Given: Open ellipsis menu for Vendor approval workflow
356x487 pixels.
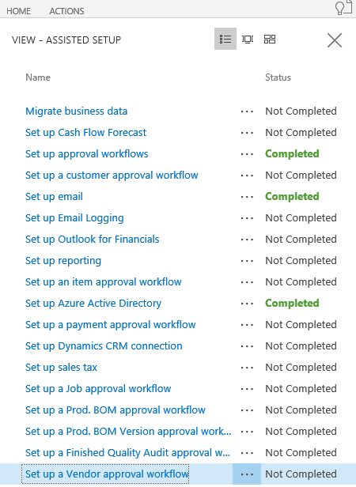Looking at the screenshot, I should pyautogui.click(x=247, y=474).
